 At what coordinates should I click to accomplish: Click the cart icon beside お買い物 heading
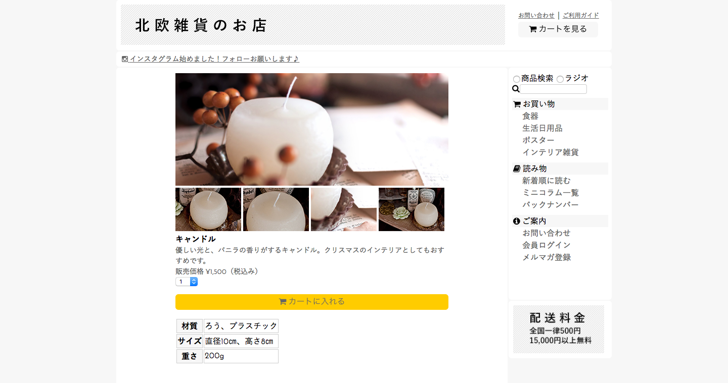[x=517, y=104]
